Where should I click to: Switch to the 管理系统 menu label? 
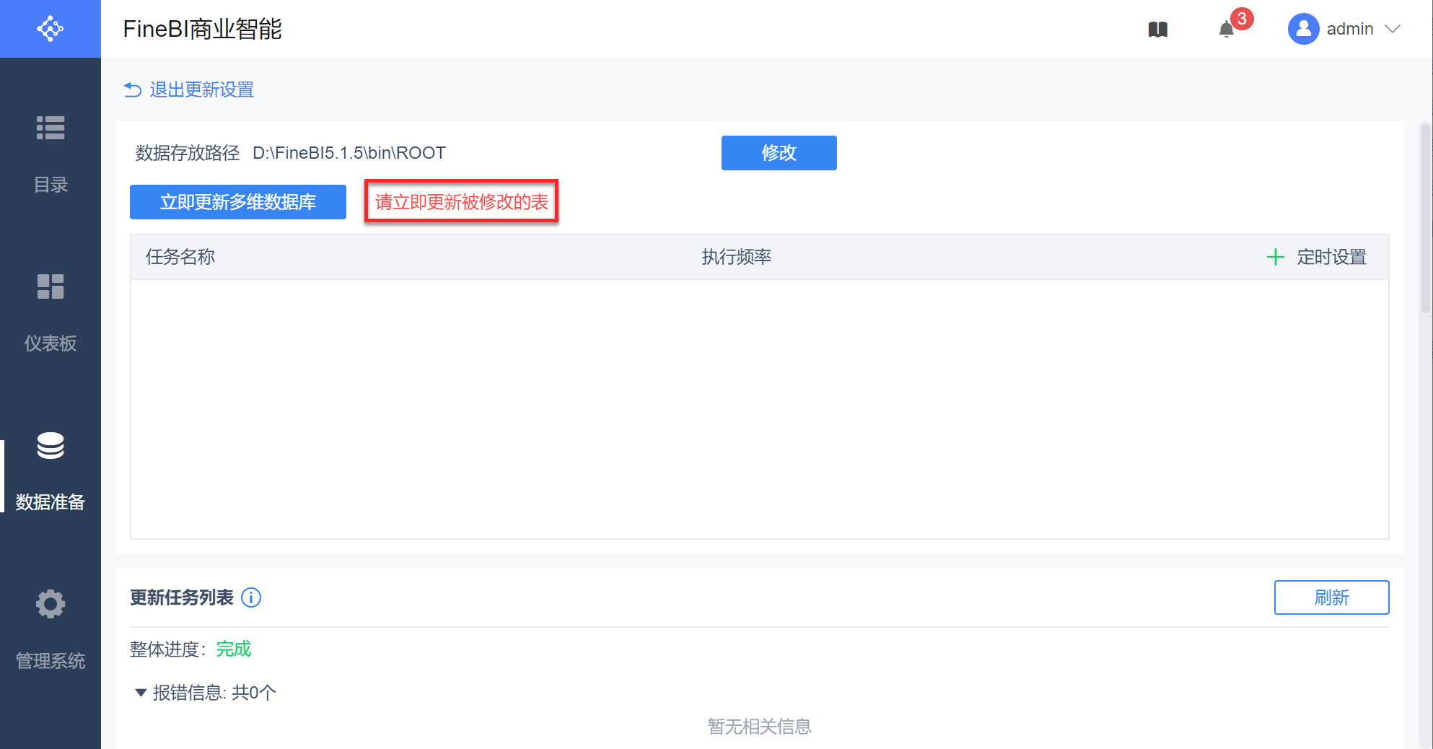pos(51,661)
